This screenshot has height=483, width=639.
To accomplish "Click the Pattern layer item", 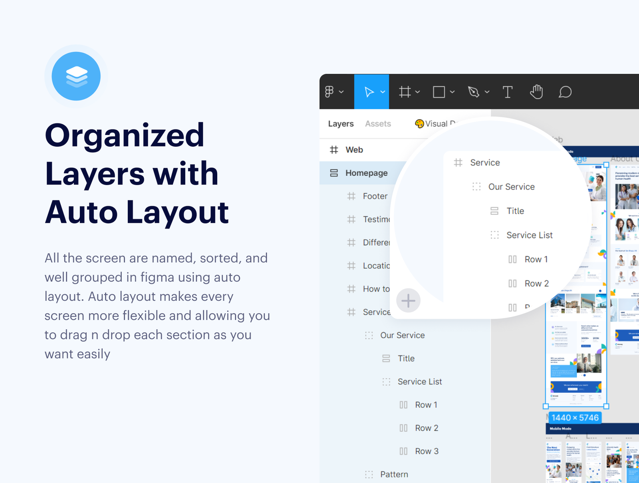I will click(x=394, y=474).
